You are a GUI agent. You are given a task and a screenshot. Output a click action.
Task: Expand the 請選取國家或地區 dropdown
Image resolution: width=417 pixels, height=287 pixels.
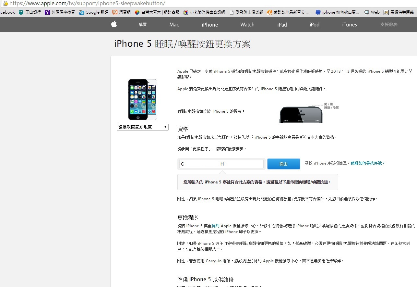[143, 127]
